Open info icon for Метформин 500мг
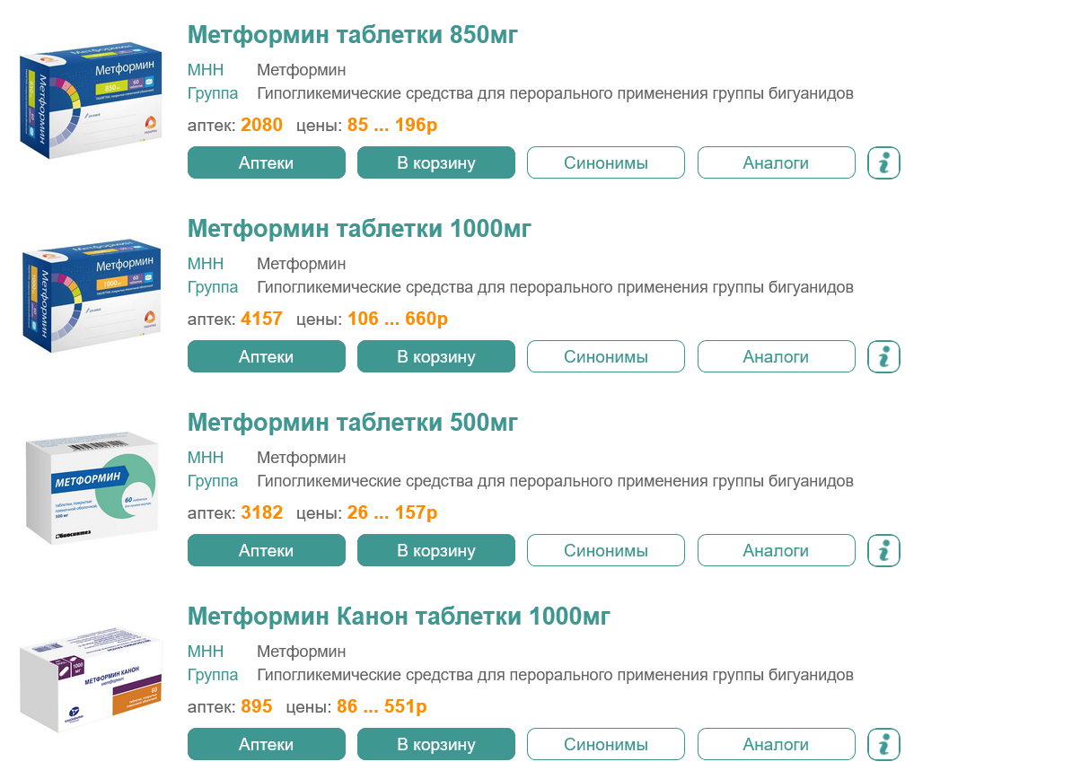The height and width of the screenshot is (779, 1072). click(x=883, y=551)
